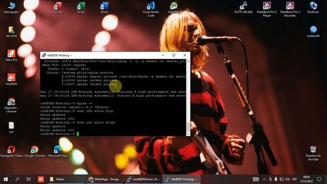Close the ide@IDE-Hosting terminal window

(184, 55)
